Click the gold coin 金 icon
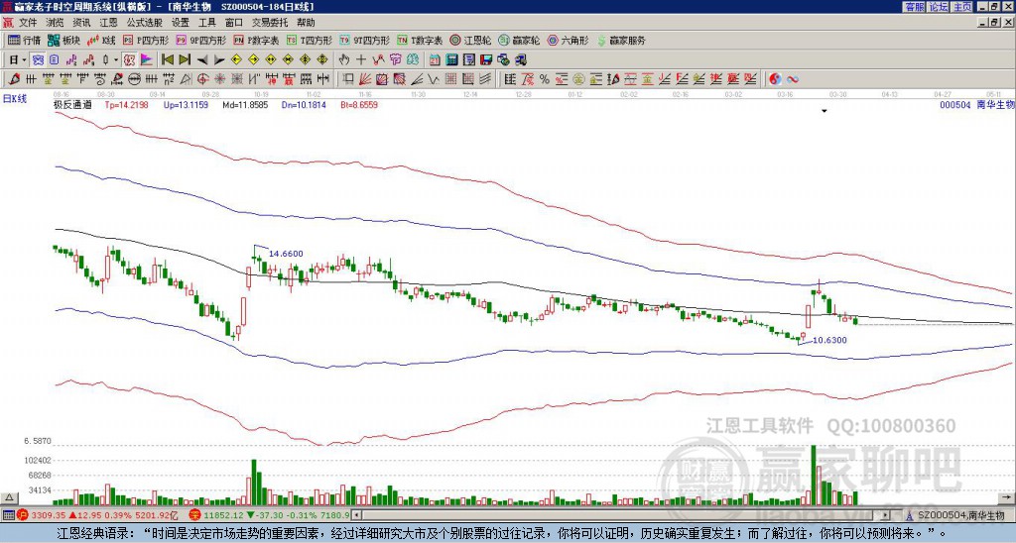The width and height of the screenshot is (1016, 543). [x=578, y=79]
